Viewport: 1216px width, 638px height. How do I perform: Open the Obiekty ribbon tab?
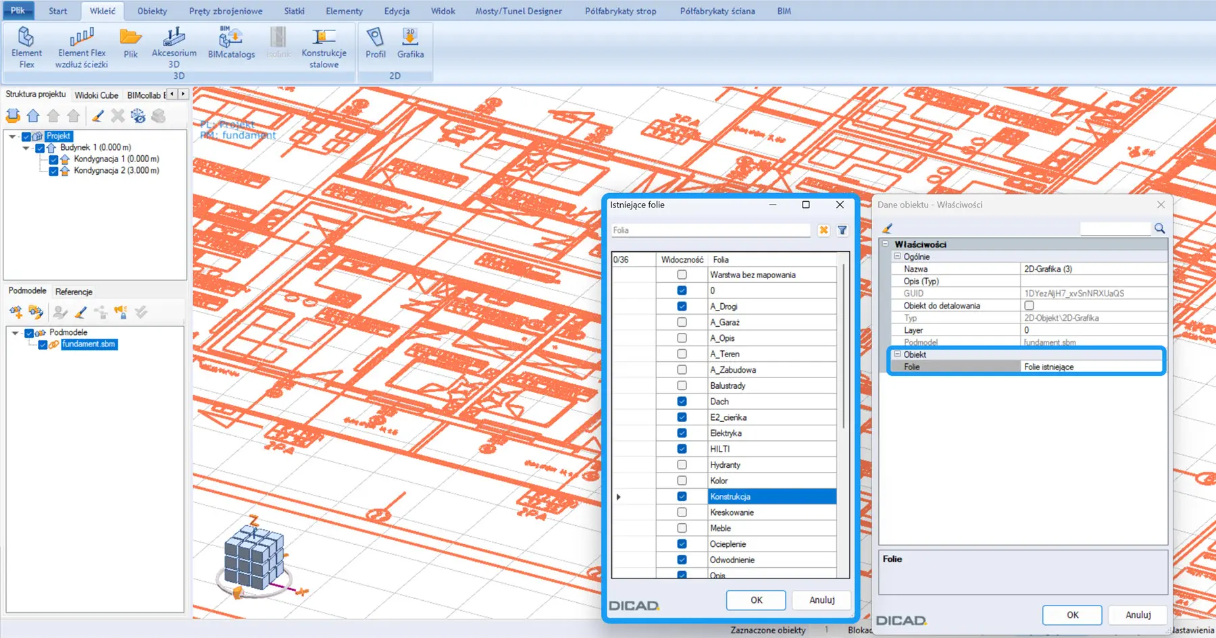coord(152,11)
